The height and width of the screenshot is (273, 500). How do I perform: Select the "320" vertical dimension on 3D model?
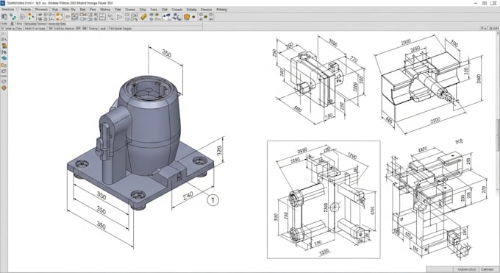coord(219,150)
